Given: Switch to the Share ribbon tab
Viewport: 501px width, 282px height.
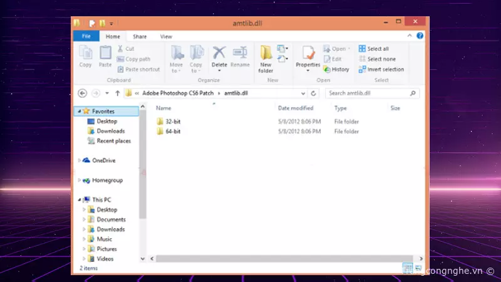Looking at the screenshot, I should click(x=140, y=36).
